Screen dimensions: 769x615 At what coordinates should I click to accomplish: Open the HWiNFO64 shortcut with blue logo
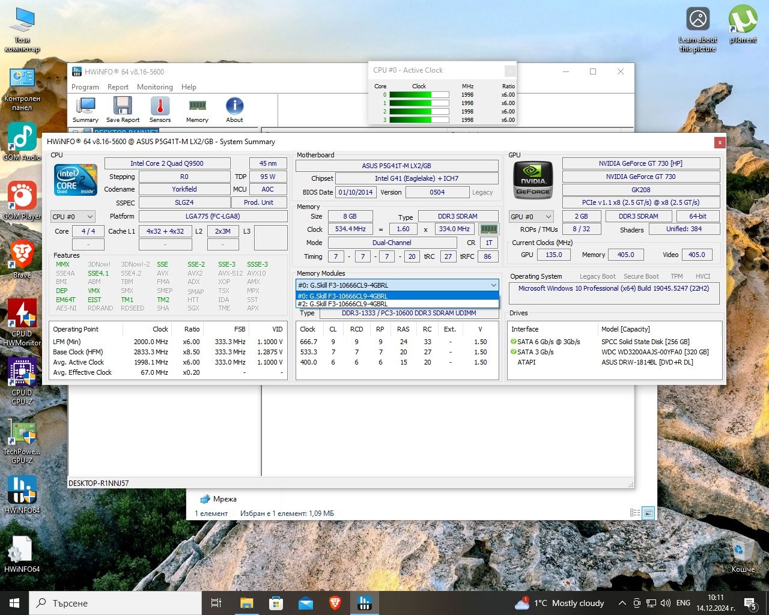[x=22, y=495]
